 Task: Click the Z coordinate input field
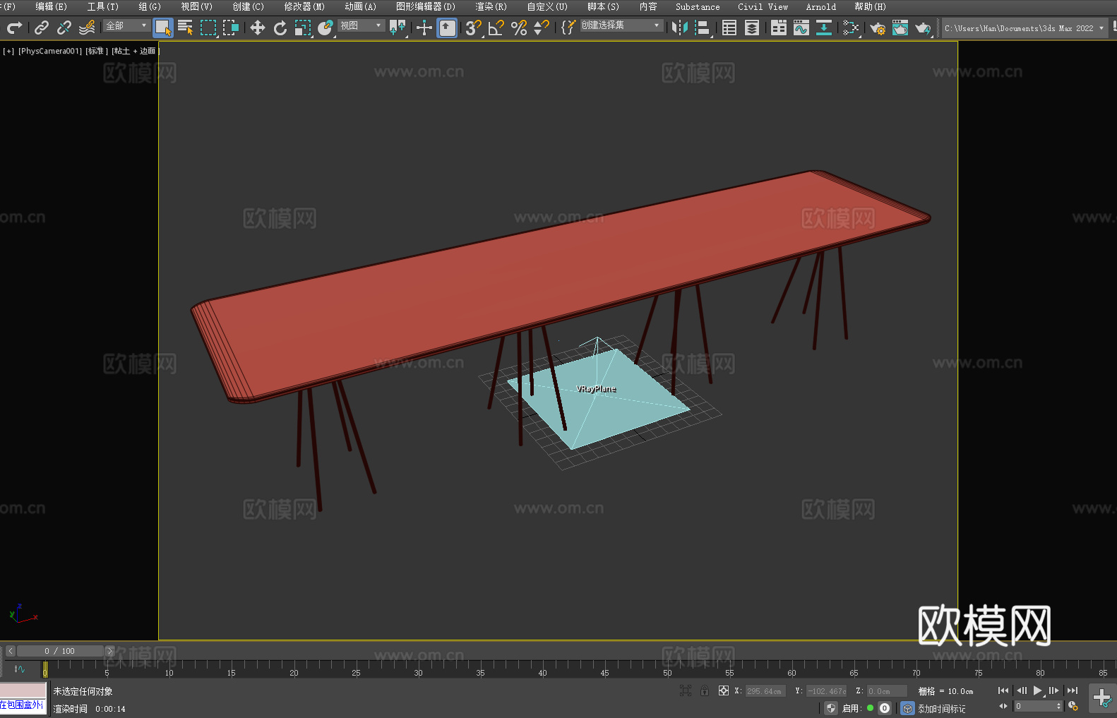coord(887,691)
